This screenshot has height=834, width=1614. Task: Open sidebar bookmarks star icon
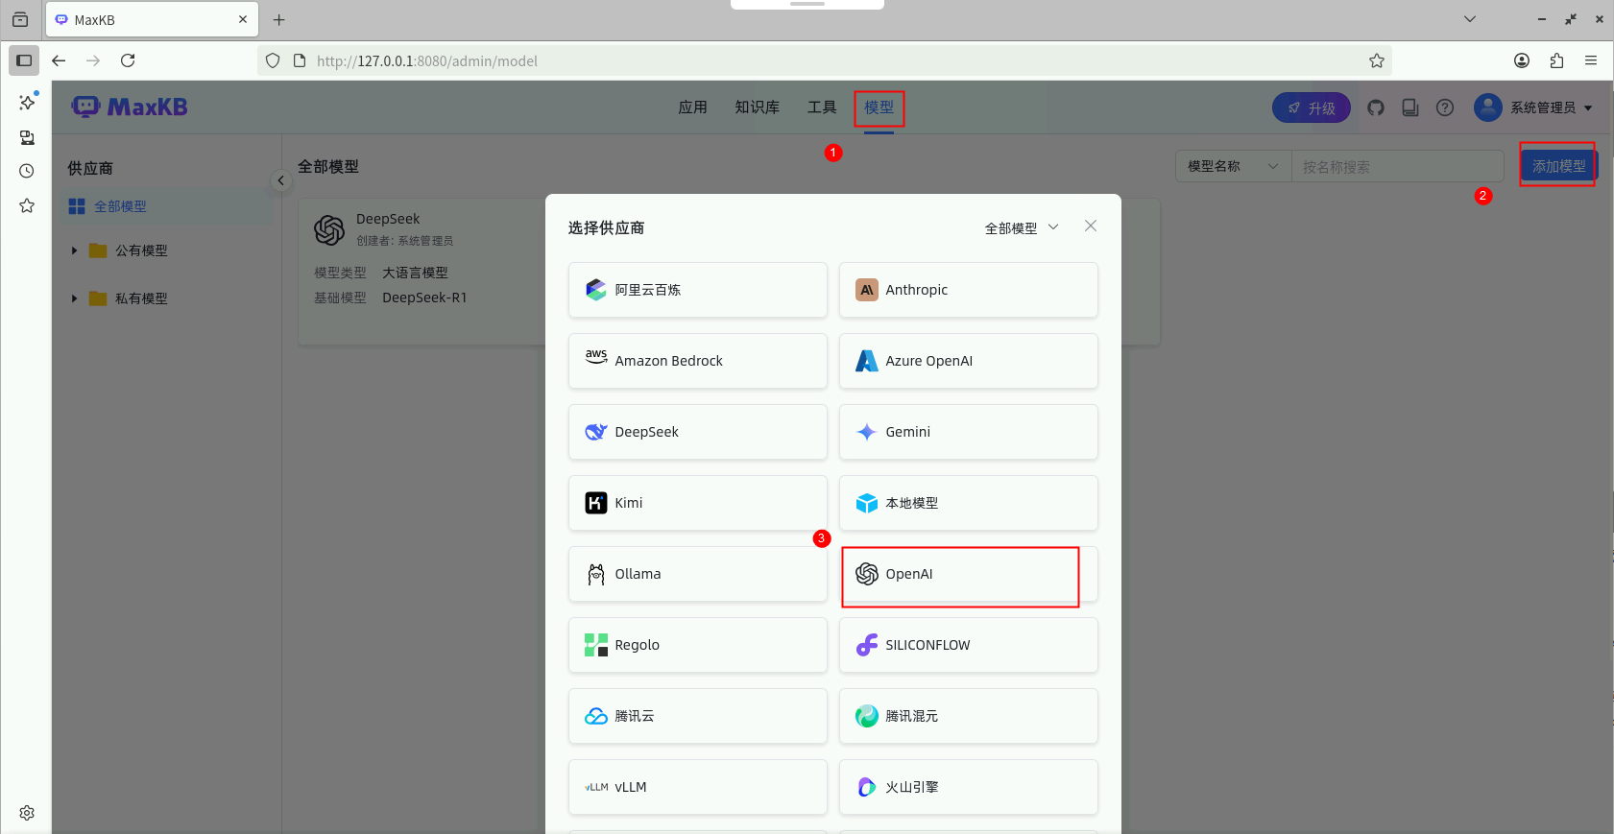click(x=27, y=205)
